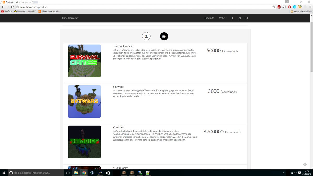Open the Windows Start menu
This screenshot has height=176, width=313.
point(4,173)
